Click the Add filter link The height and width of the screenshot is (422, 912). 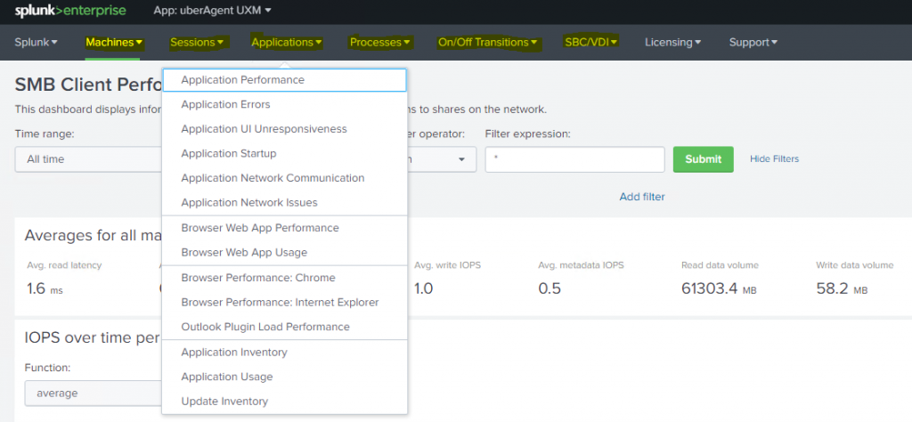pyautogui.click(x=642, y=197)
